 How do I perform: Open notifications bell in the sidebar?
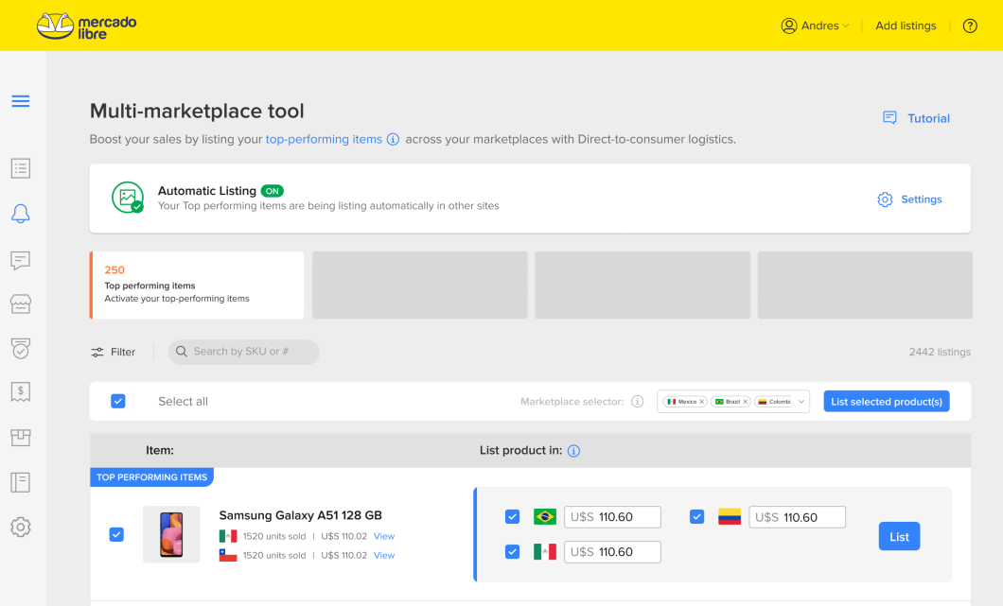pyautogui.click(x=21, y=214)
